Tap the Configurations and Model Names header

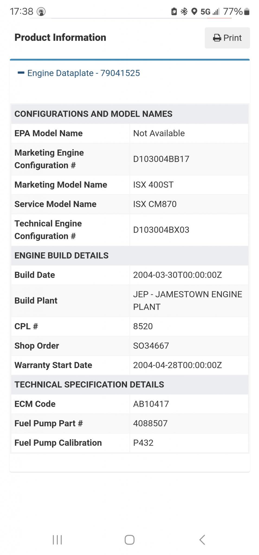pos(129,114)
